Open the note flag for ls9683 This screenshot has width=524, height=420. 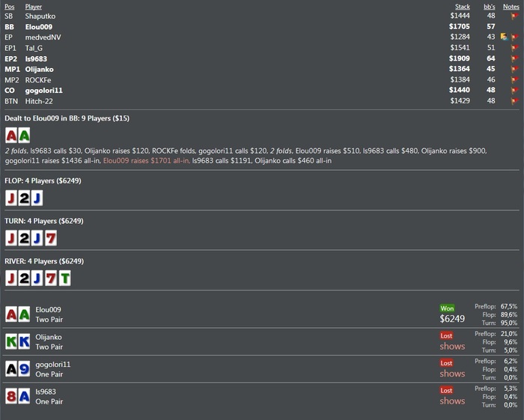[515, 58]
